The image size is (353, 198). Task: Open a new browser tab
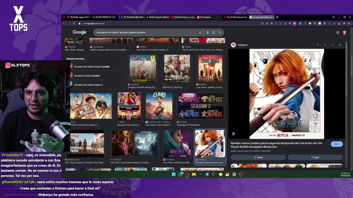click(277, 17)
